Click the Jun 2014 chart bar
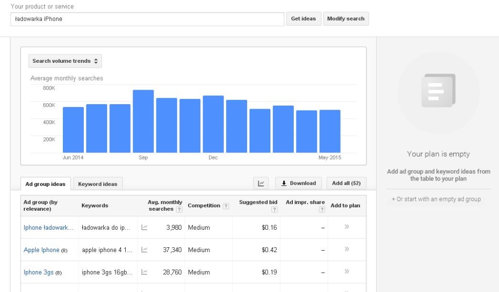499x292 pixels. pyautogui.click(x=73, y=130)
